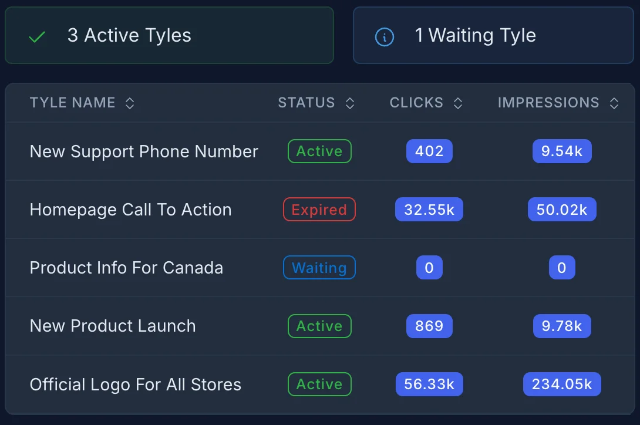Sort by IMPRESSIONS using its sort arrows
Image resolution: width=640 pixels, height=425 pixels.
(614, 103)
